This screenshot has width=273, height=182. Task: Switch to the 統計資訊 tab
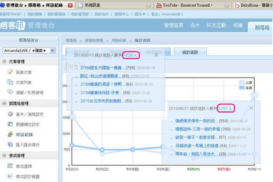click(x=190, y=52)
